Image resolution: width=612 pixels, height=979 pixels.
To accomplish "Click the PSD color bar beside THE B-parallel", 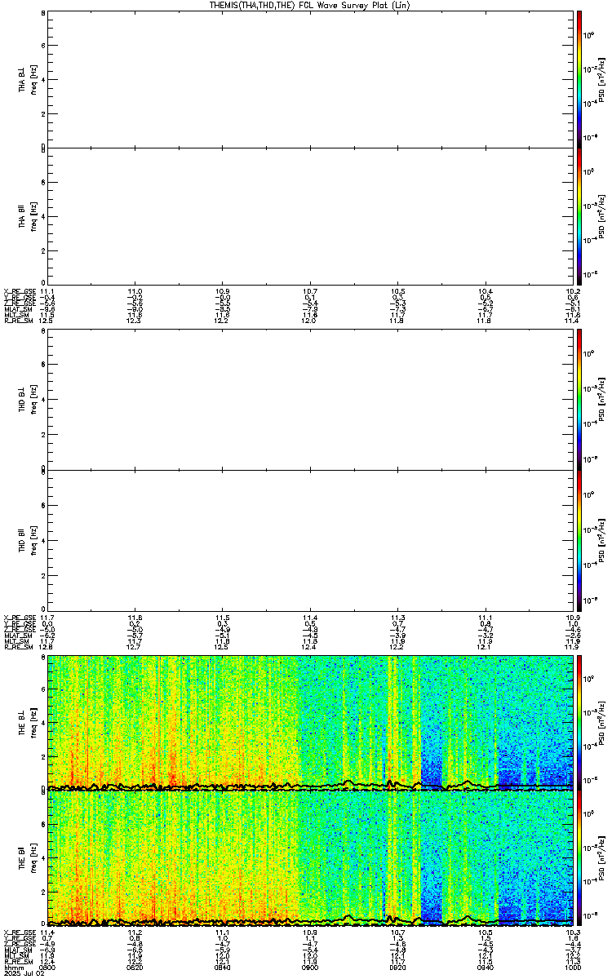I will pos(579,859).
